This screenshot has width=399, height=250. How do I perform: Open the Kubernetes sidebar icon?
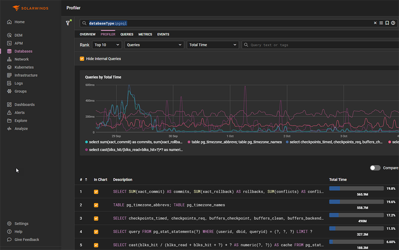pos(10,67)
